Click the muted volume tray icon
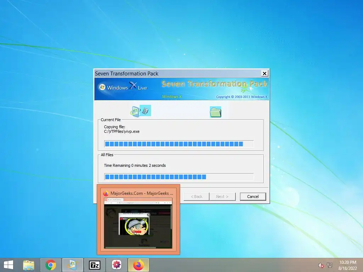 tap(321, 265)
